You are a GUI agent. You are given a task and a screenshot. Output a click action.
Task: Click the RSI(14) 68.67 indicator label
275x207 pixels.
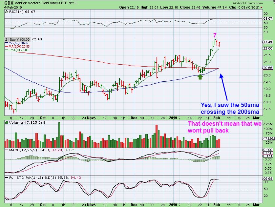tap(22, 11)
